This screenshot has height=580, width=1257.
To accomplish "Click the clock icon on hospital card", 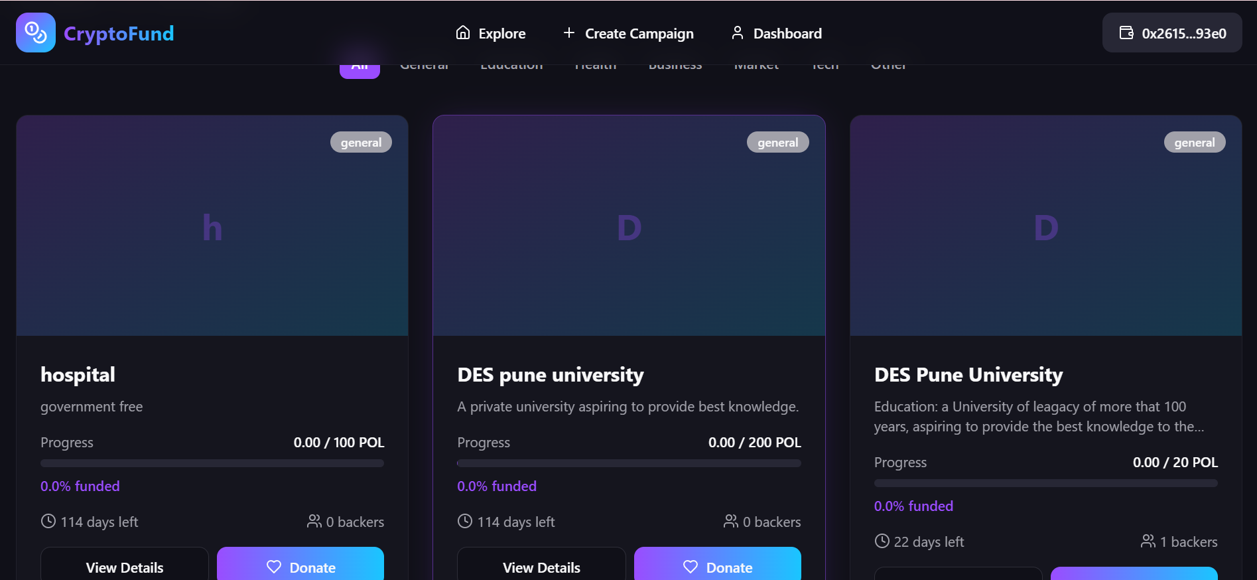I will coord(48,521).
